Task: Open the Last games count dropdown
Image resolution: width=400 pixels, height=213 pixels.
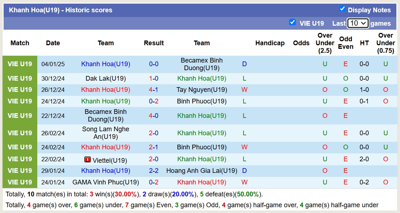Action: (358, 23)
